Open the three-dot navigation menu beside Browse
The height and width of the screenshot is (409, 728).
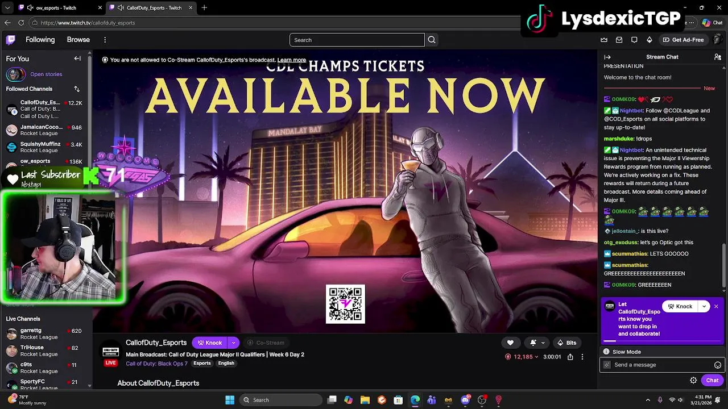105,40
